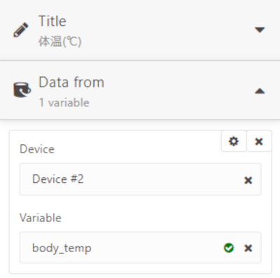Screen dimensions: 280x278
Task: Click the Device field label
Action: click(x=37, y=149)
